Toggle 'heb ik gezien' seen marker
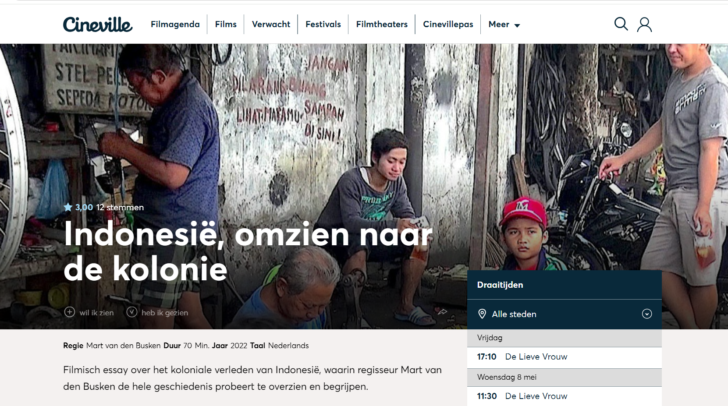 [157, 312]
